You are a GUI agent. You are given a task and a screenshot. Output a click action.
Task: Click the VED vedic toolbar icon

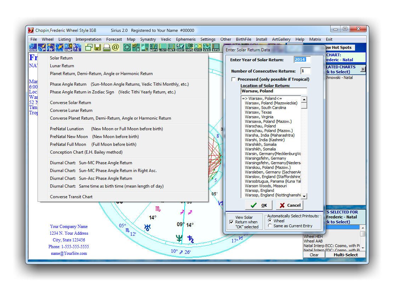point(207,47)
